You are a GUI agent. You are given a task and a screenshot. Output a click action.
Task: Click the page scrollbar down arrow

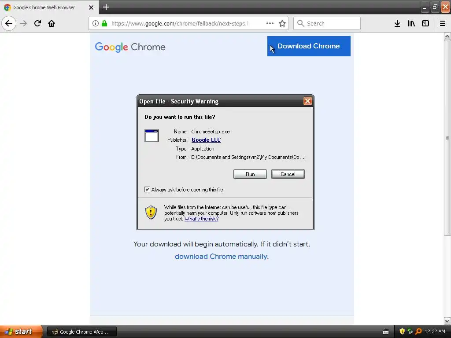pyautogui.click(x=447, y=321)
